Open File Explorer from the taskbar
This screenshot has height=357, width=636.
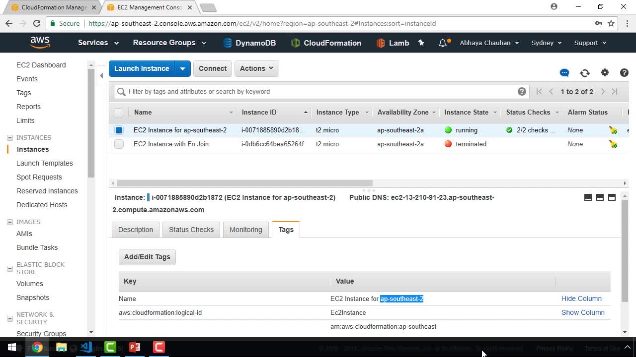62,347
